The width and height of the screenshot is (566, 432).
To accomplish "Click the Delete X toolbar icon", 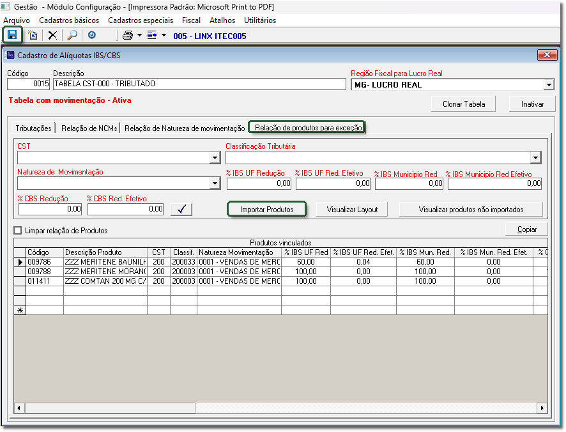I will tap(52, 35).
